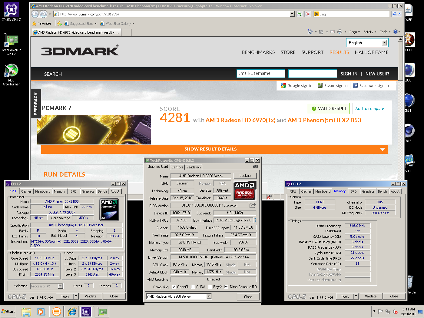424x318 pixels.
Task: Click the BIOS export icon in GPU-Z
Action: (253, 206)
